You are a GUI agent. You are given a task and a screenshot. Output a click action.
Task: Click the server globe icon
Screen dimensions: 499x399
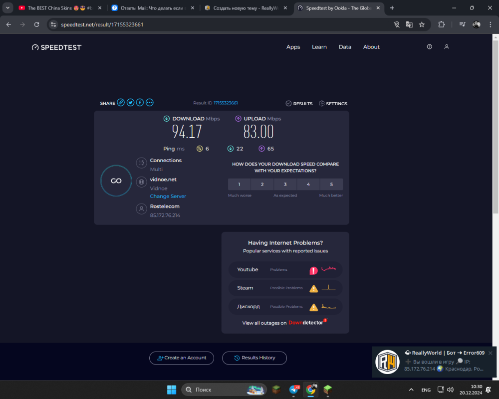point(141,182)
